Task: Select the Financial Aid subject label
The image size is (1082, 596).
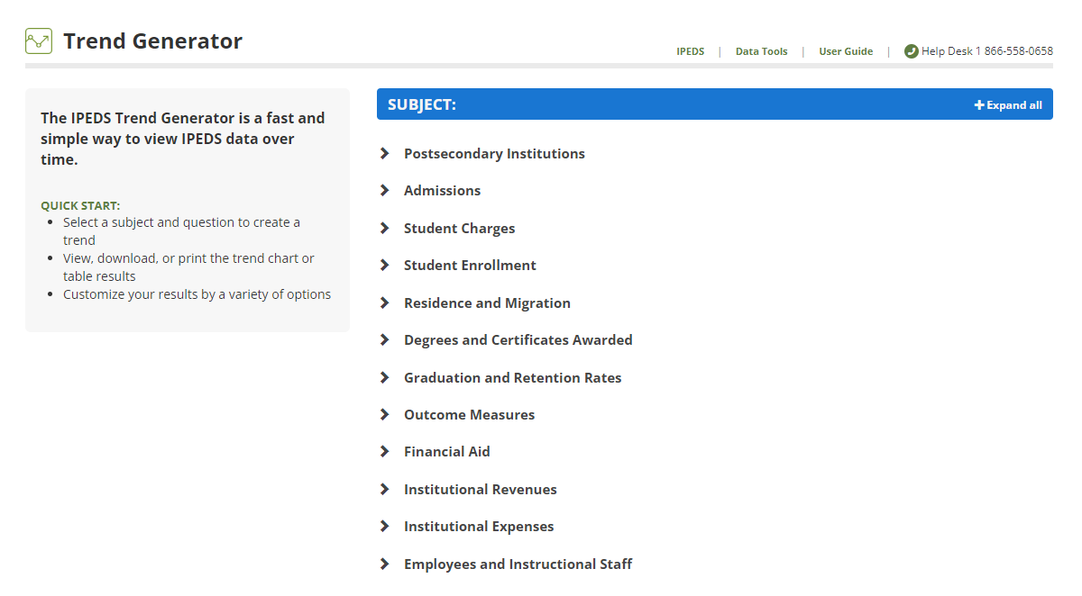Action: click(x=446, y=451)
